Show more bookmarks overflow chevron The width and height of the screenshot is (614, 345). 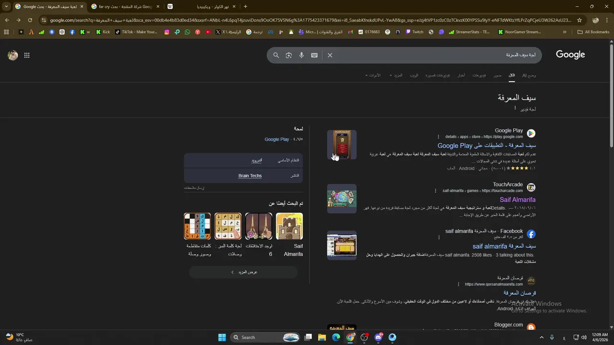[x=565, y=32]
